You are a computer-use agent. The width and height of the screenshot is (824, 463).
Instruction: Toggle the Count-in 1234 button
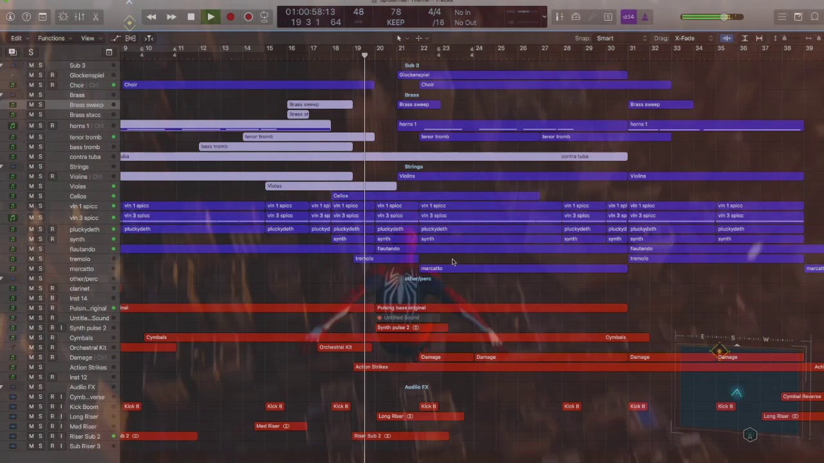628,17
